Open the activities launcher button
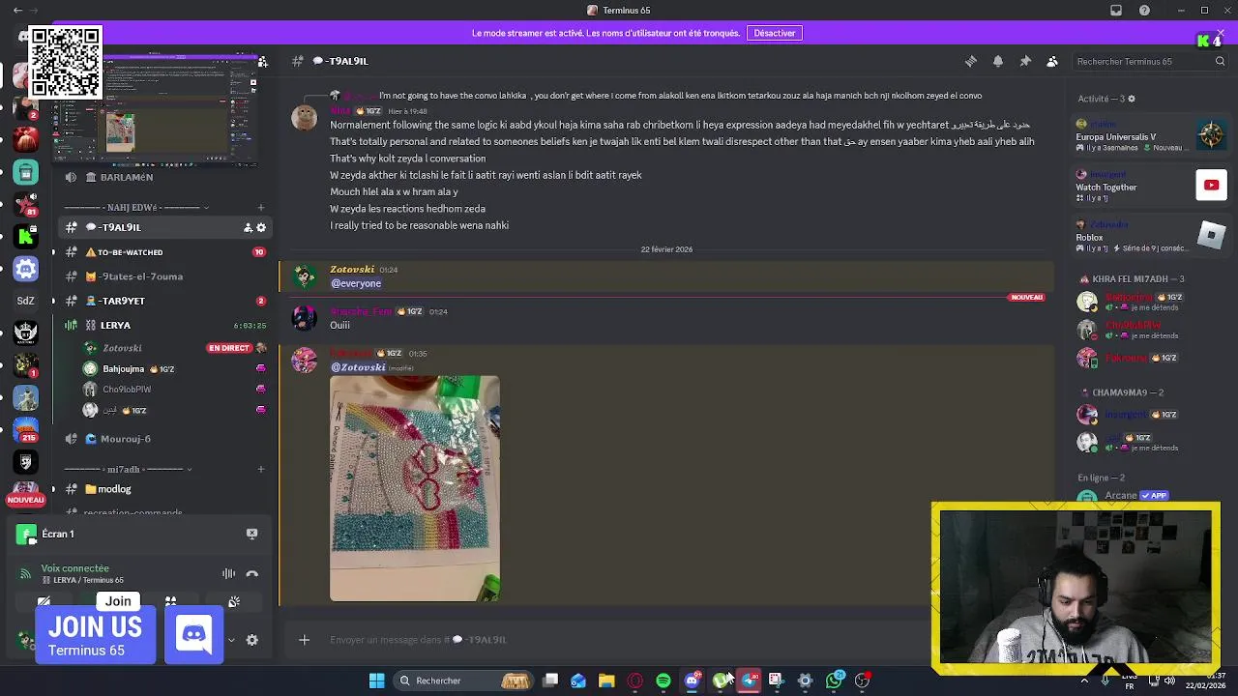The image size is (1238, 696). click(x=170, y=601)
